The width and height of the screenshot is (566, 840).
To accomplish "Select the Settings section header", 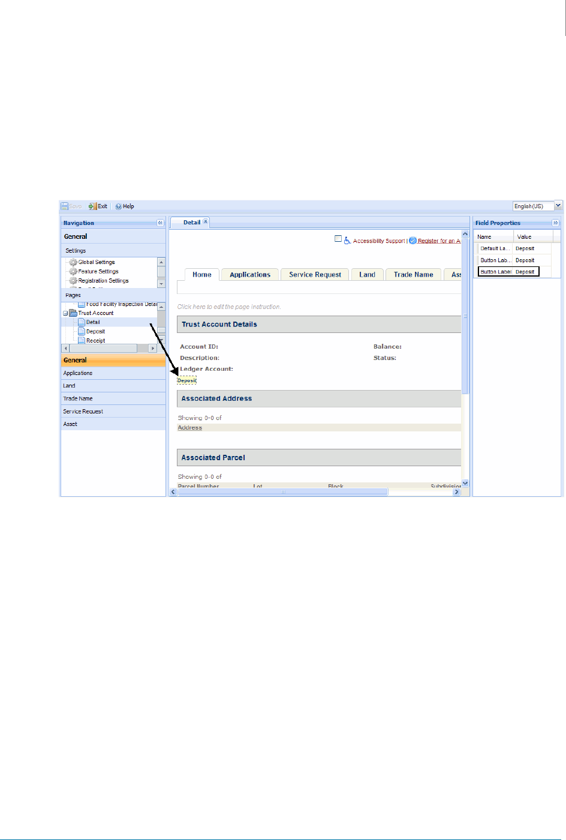I will [x=113, y=250].
